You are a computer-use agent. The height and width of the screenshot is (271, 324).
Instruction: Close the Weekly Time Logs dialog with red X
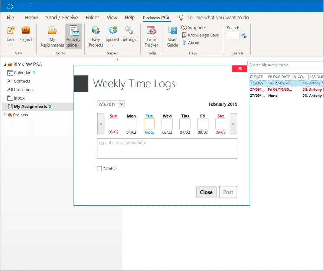240,68
